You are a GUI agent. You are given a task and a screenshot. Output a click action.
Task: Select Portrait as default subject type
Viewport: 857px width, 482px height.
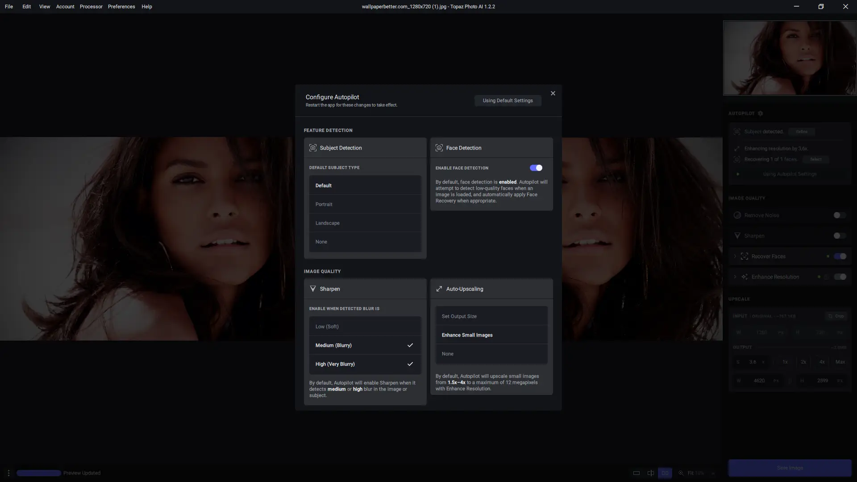click(x=365, y=204)
